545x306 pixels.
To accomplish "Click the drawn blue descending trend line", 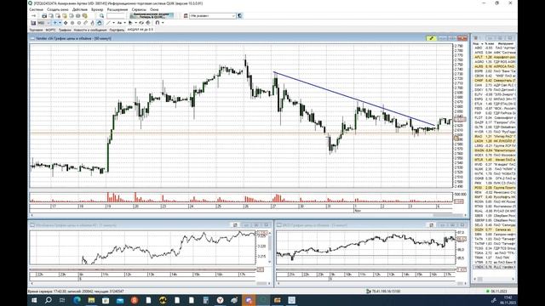I will coord(354,99).
